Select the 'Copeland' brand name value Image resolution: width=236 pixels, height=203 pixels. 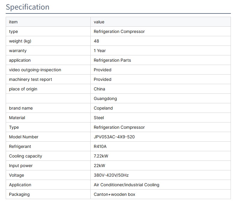pos(103,108)
